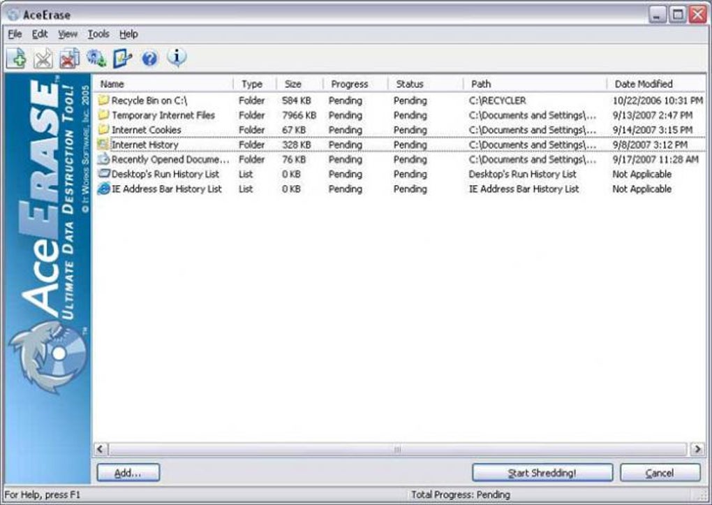Minimize the AceErase window
This screenshot has width=712, height=505.
657,15
